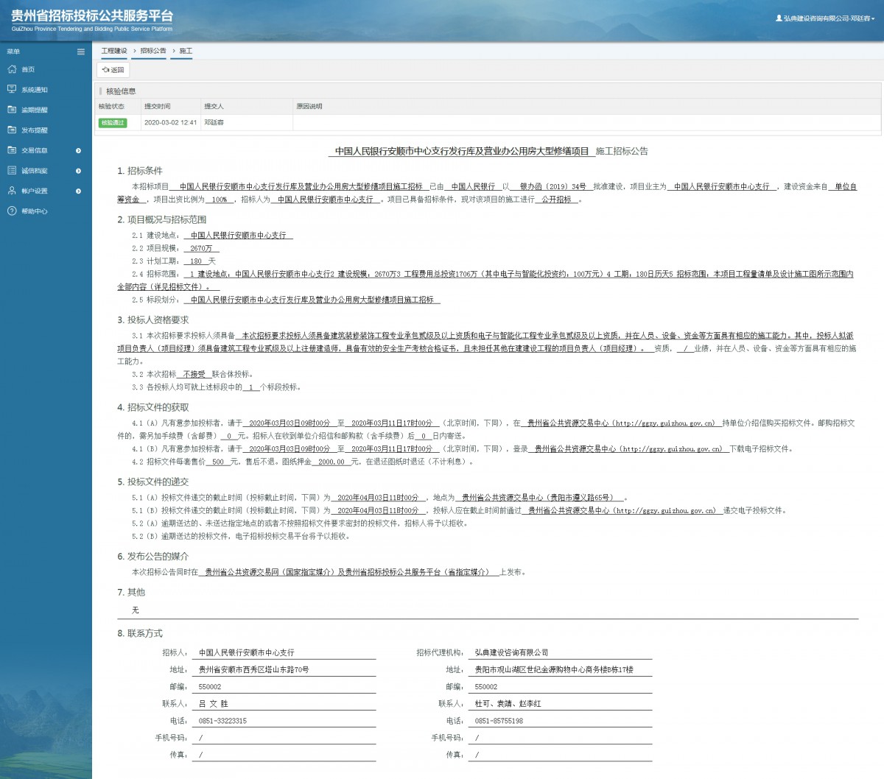Screen dimensions: 884x779
Task: Click the 帐户设置 person icon
Action: tap(12, 191)
